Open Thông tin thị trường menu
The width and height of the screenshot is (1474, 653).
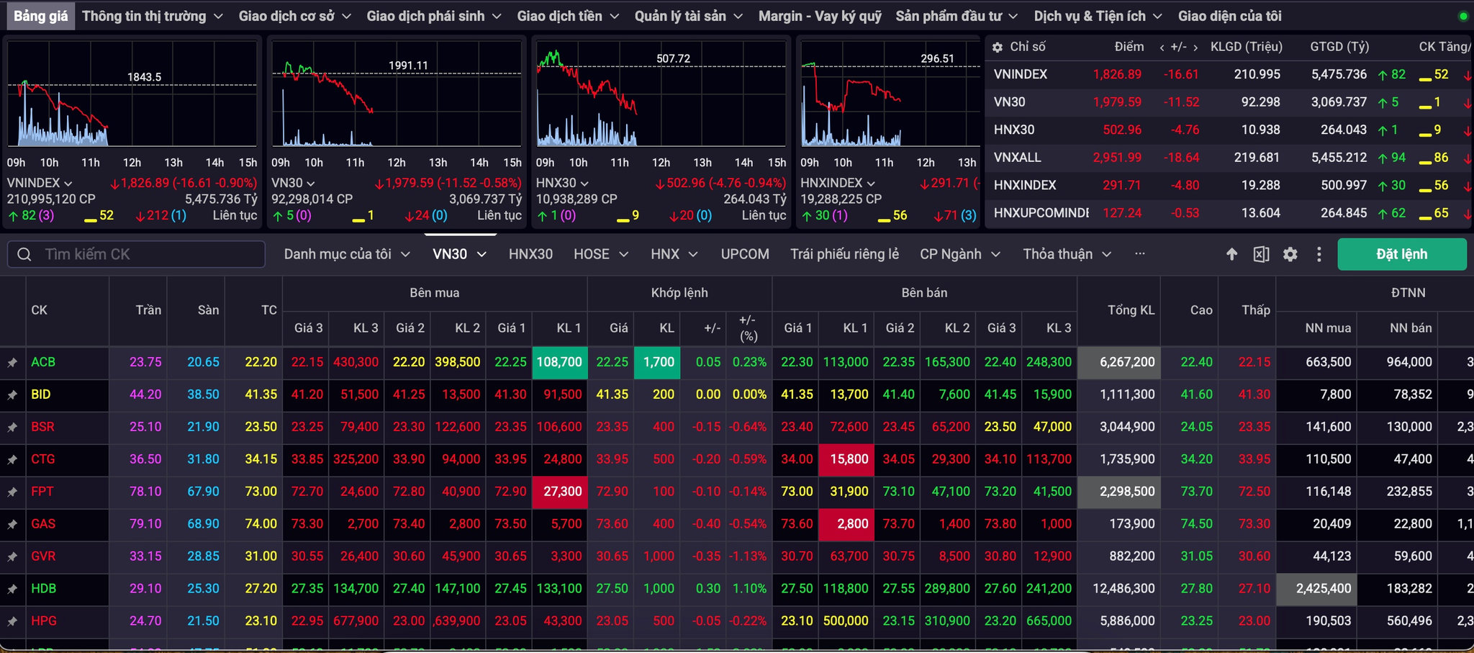pyautogui.click(x=153, y=16)
